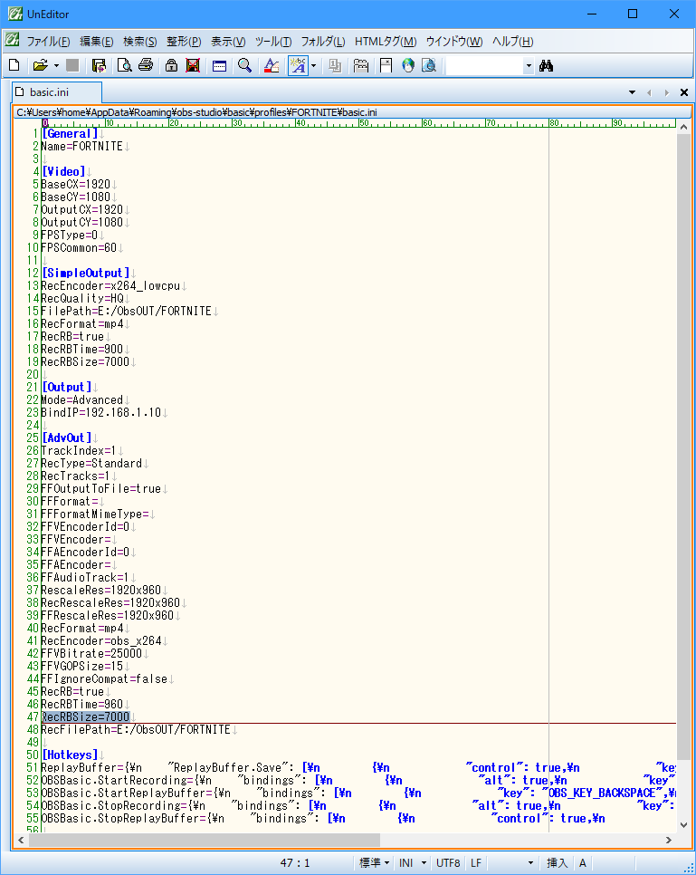Click the tabbed folder panel icon

coord(361,65)
